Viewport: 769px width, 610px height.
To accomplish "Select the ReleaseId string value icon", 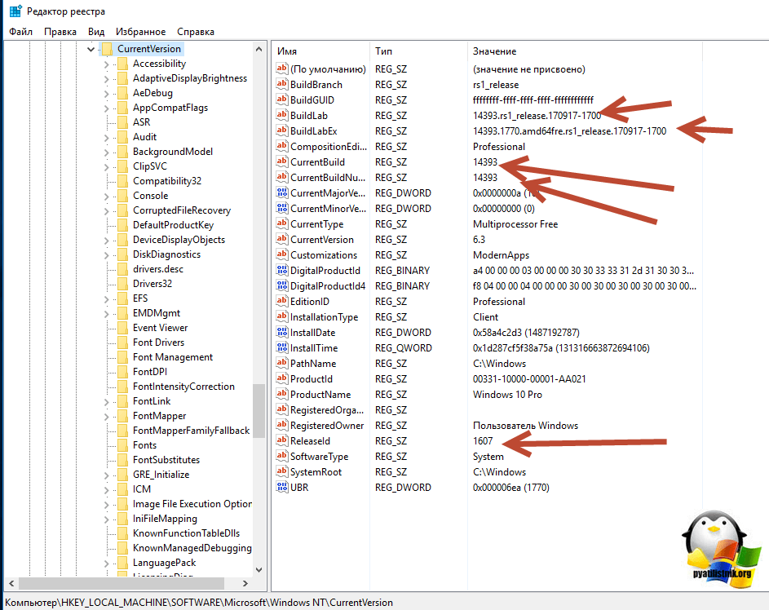I will coord(283,441).
